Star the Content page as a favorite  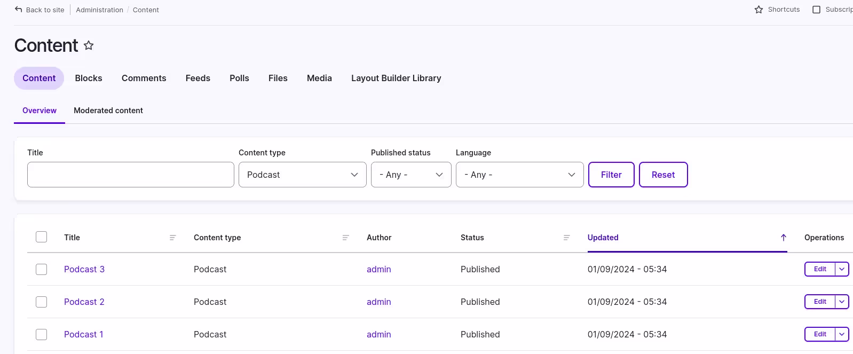click(x=89, y=46)
